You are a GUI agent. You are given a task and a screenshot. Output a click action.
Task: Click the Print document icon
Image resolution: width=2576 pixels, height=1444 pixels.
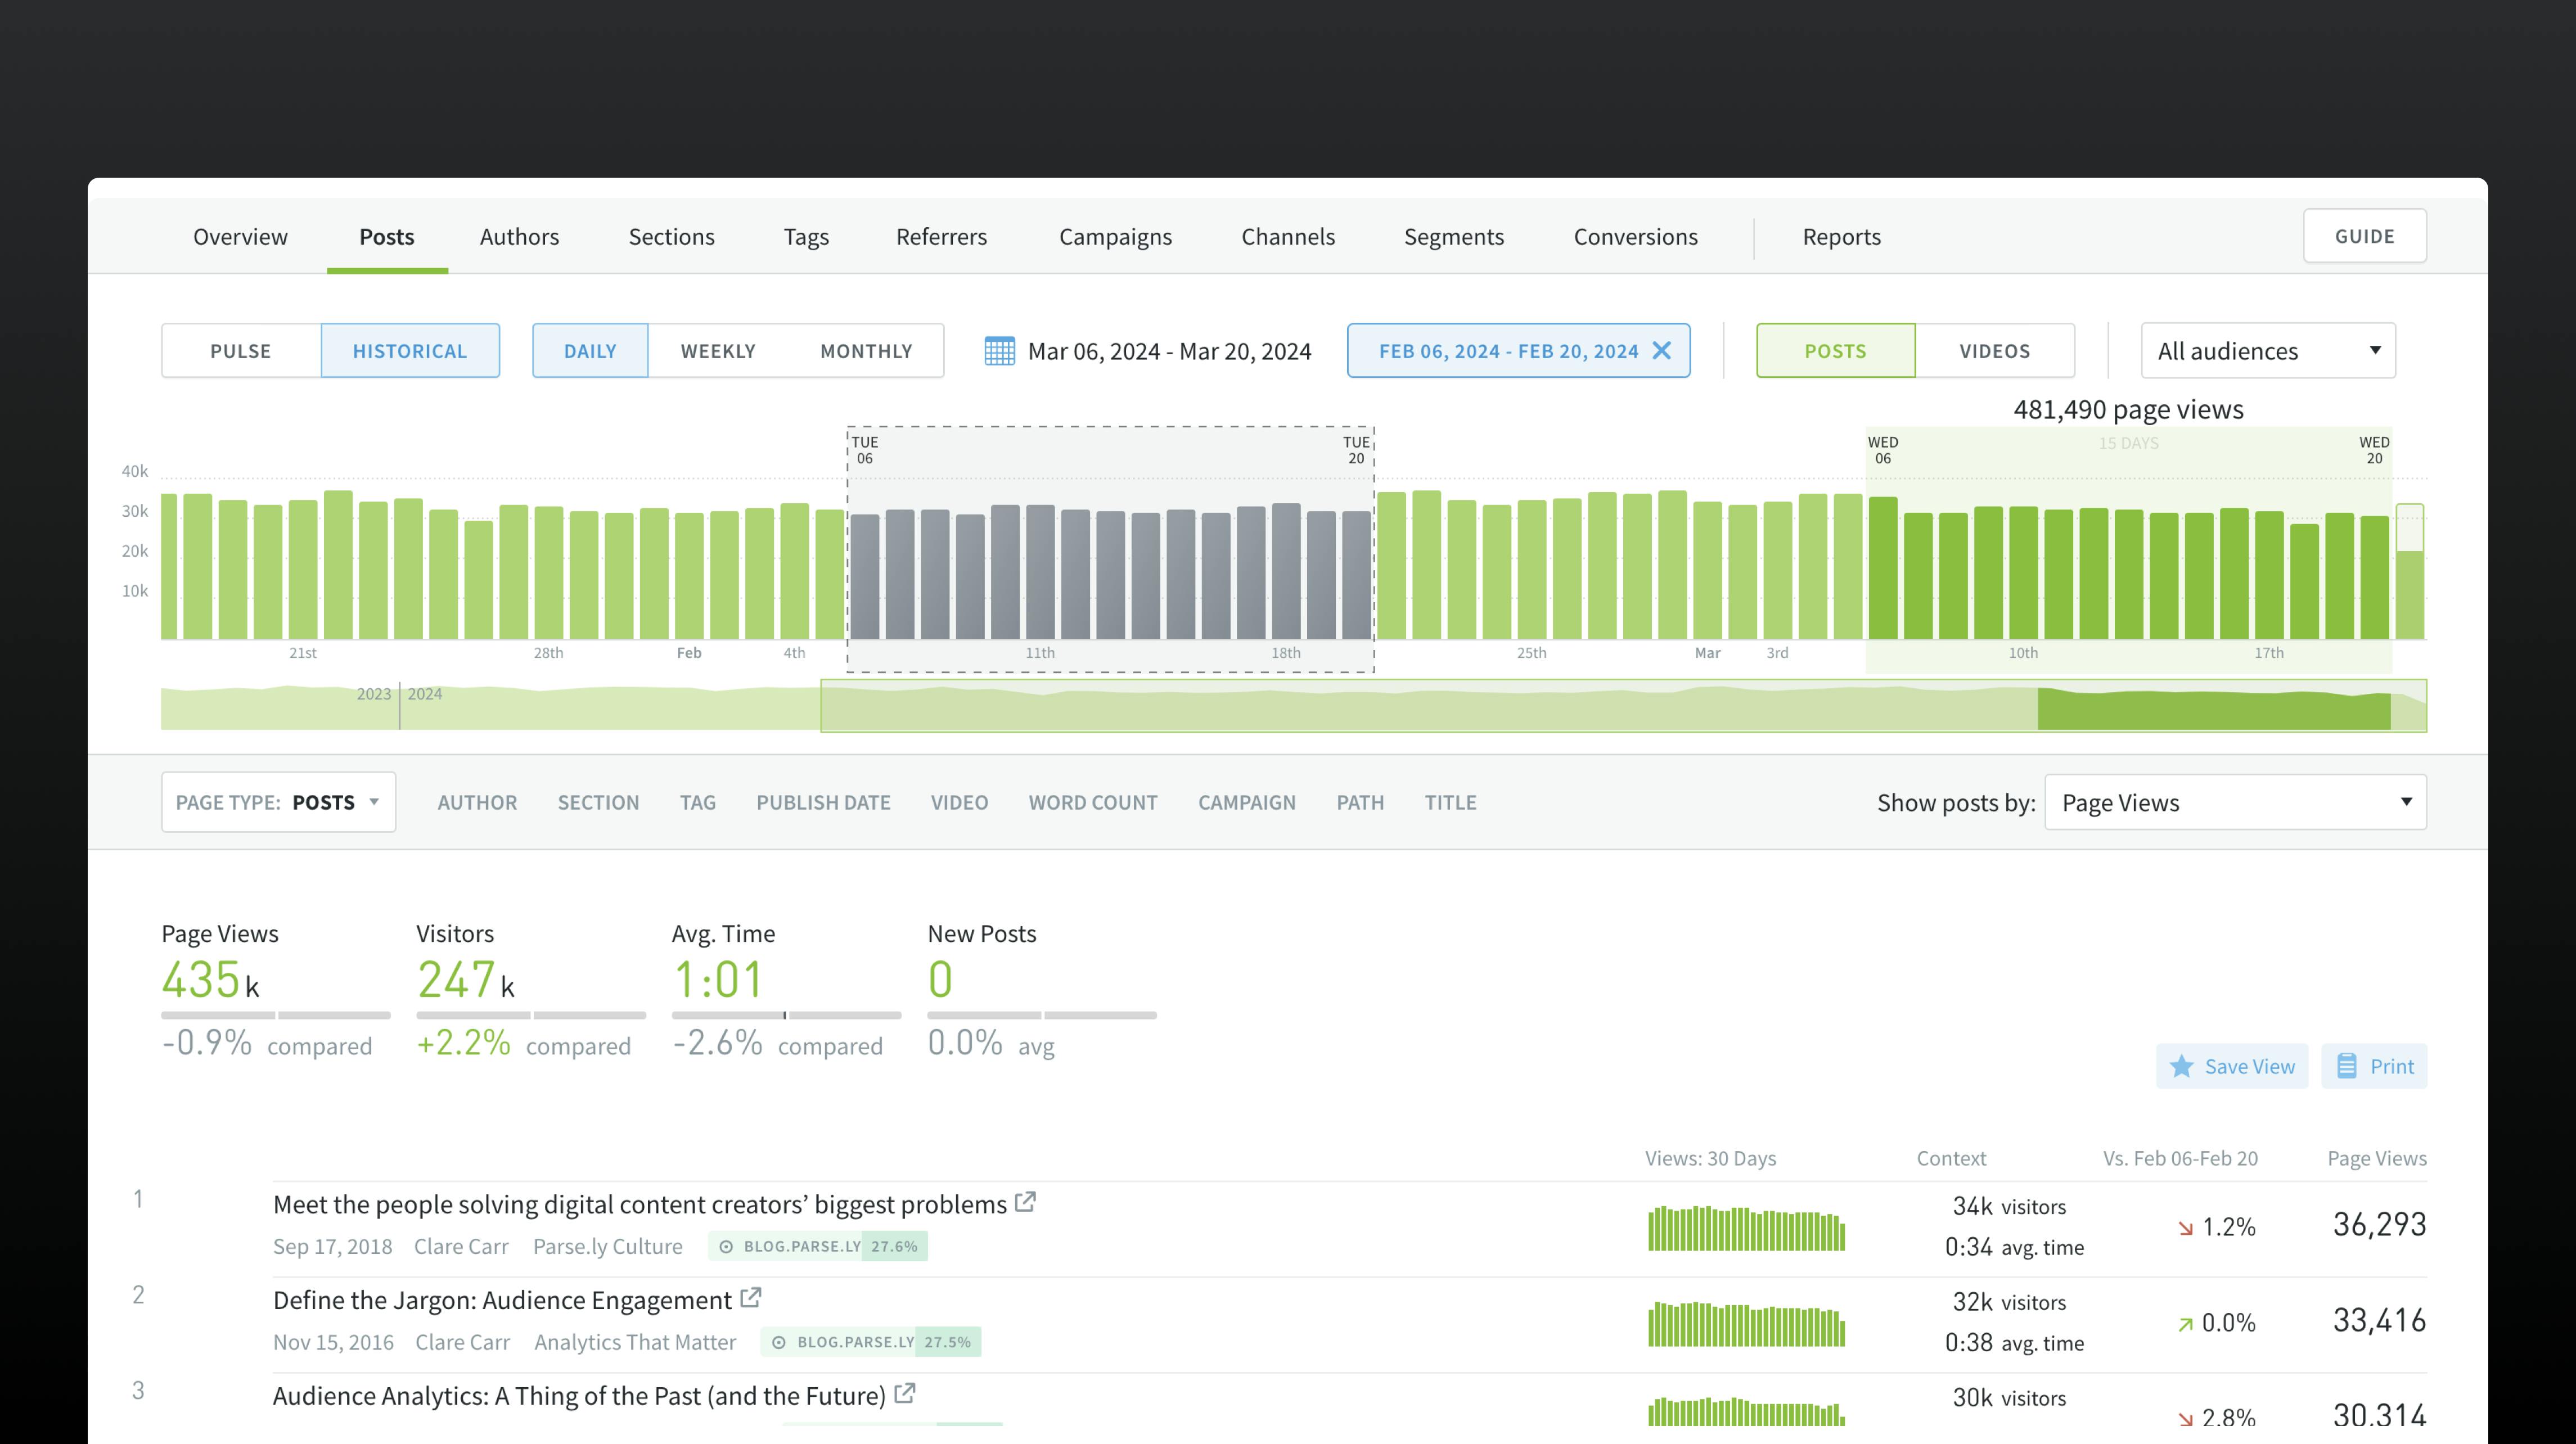pyautogui.click(x=2346, y=1066)
